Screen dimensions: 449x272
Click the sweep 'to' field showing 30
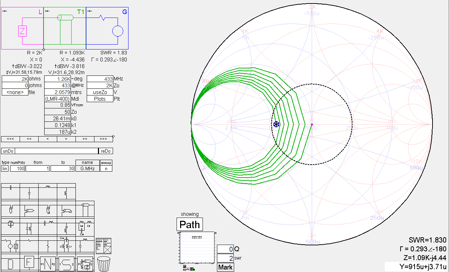(x=63, y=168)
